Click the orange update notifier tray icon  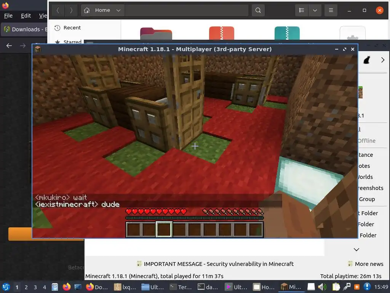tap(357, 287)
